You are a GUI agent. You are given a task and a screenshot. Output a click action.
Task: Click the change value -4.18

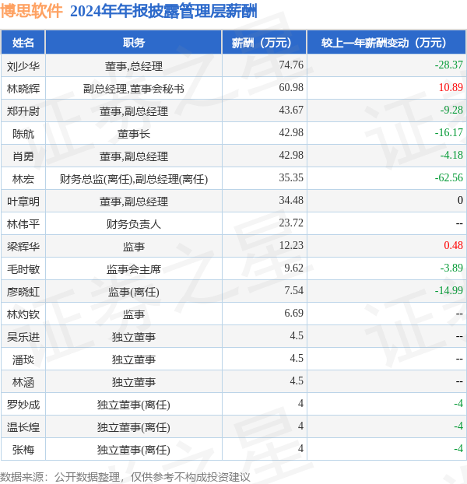click(x=451, y=155)
